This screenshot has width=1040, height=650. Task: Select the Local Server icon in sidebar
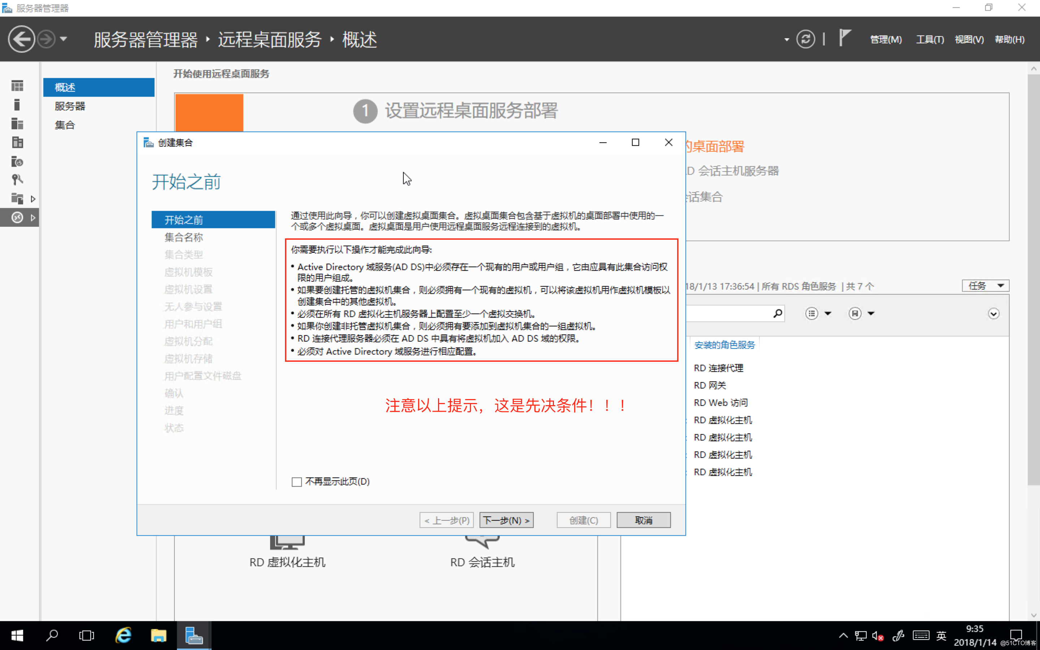[x=17, y=105]
